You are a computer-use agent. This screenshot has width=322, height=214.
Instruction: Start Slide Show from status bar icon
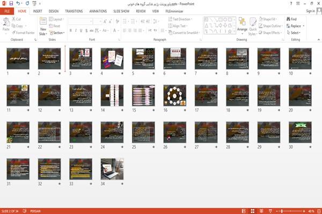[x=270, y=211]
